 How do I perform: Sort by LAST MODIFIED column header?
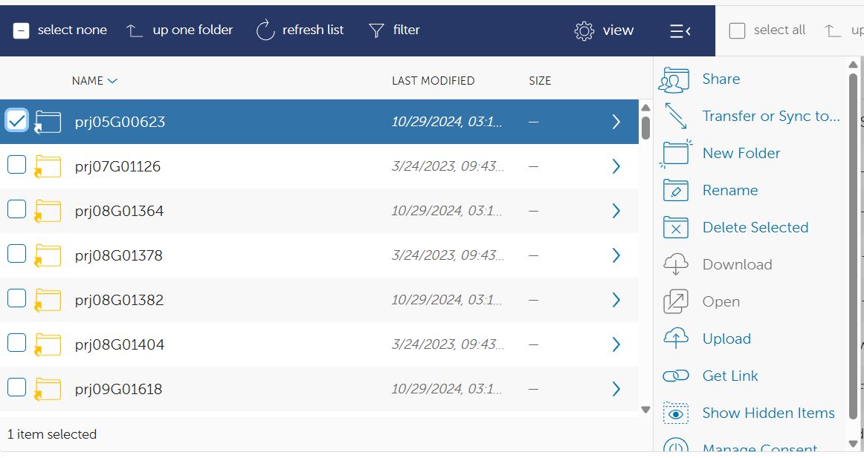[433, 81]
